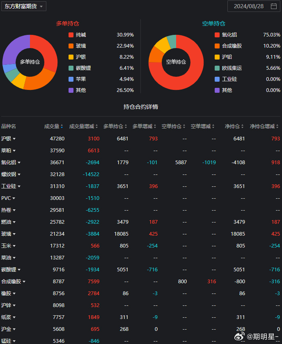Expand the 螺纹钢 contract dropdown arrow
This screenshot has width=282, height=344.
pyautogui.click(x=19, y=175)
